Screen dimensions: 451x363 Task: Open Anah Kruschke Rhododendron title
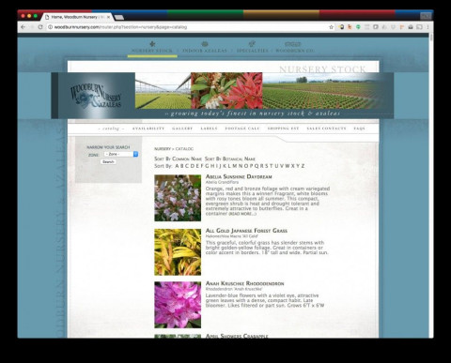[x=244, y=283]
